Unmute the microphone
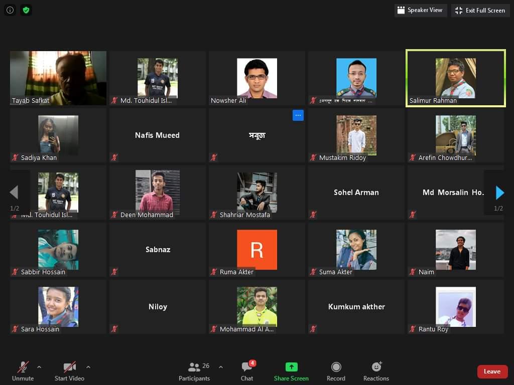514x385 pixels. click(x=23, y=371)
